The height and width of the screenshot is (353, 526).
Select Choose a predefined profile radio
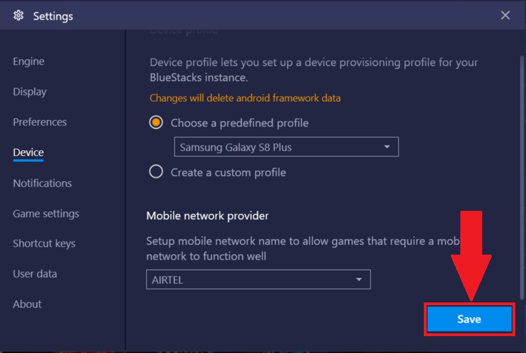156,122
